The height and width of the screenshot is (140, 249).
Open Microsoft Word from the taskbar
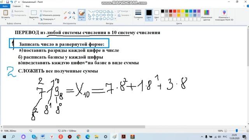tap(42, 136)
